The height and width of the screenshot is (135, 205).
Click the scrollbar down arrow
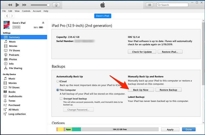click(x=203, y=123)
